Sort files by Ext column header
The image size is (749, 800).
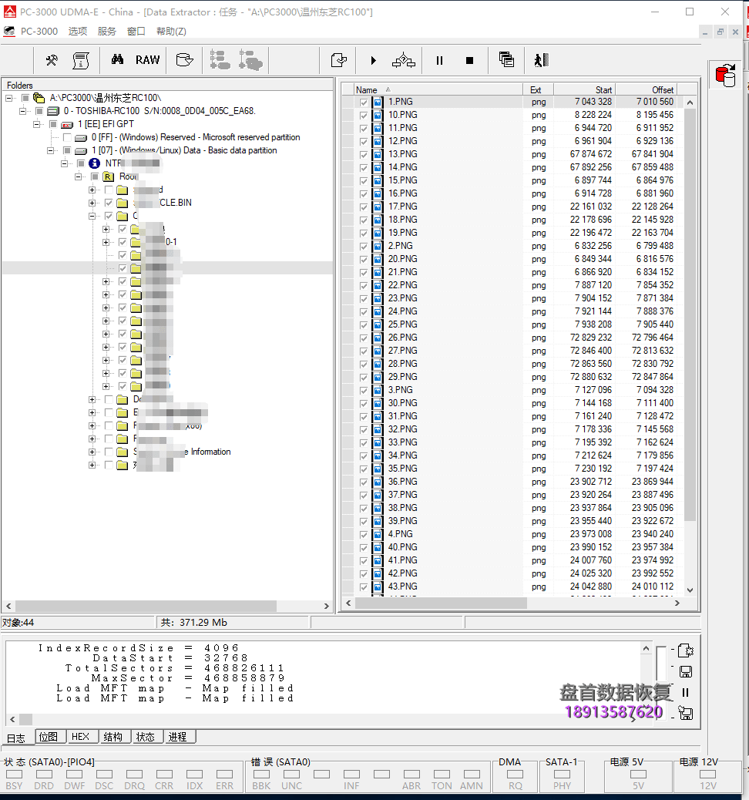click(539, 90)
